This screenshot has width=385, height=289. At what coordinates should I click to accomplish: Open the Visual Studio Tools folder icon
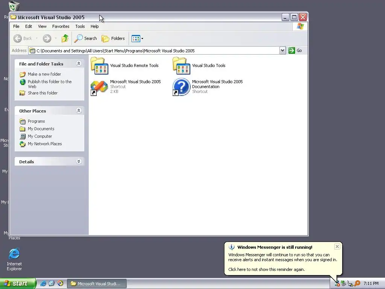coord(182,65)
